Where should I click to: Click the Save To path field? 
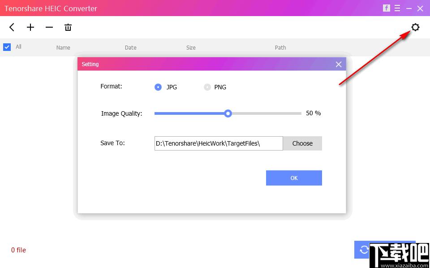point(219,143)
